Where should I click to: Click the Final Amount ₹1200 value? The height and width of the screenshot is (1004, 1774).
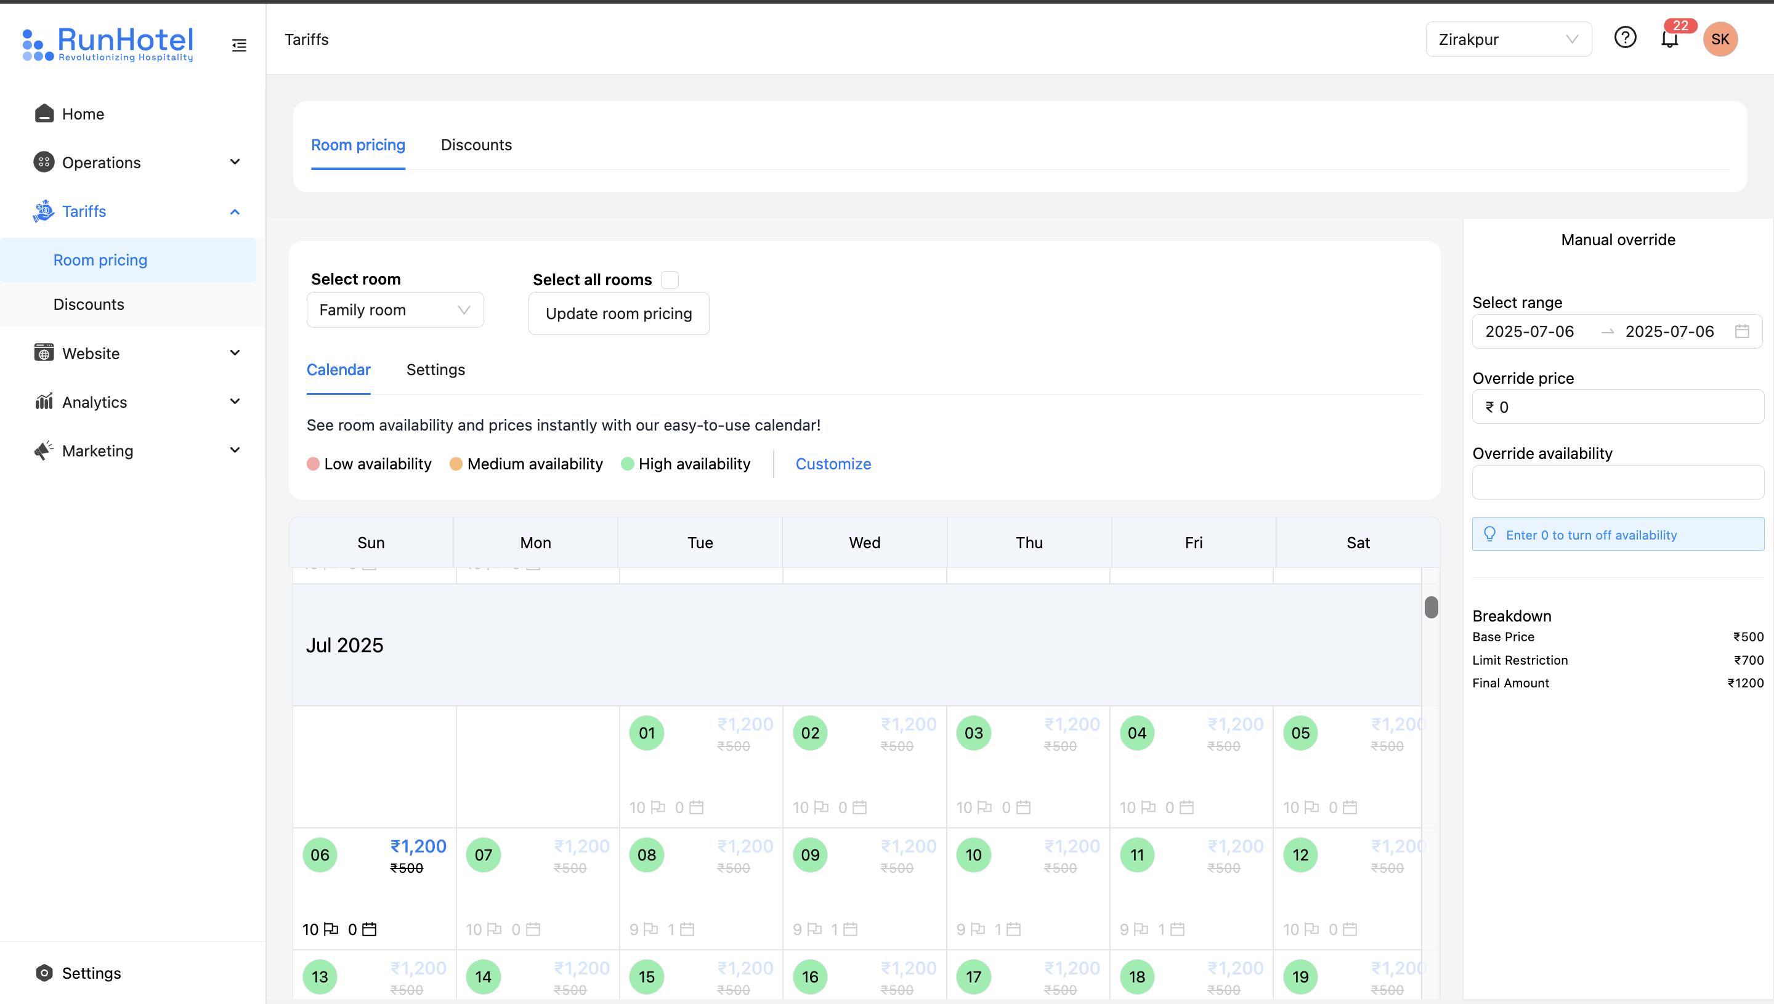[x=1745, y=683]
